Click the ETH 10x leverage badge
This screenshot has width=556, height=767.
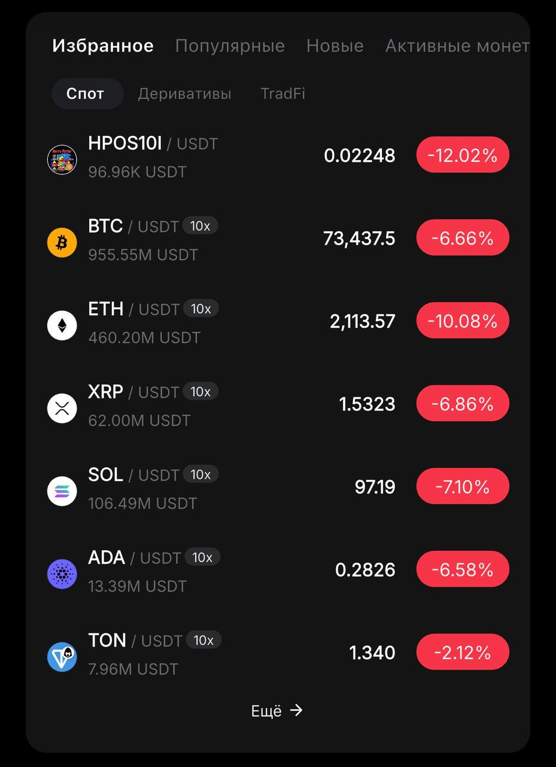[x=201, y=309]
